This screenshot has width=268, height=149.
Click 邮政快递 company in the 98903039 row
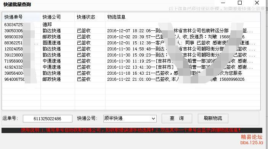[x=51, y=37]
